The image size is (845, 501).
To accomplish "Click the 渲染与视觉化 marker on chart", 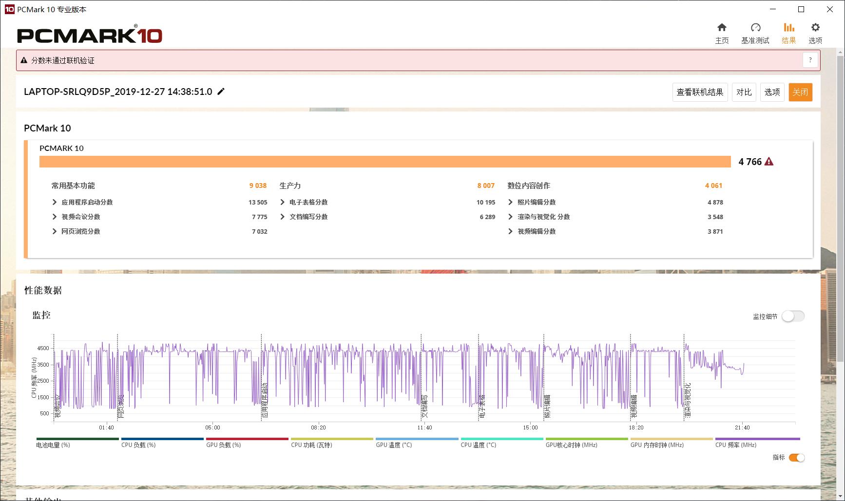I will click(x=688, y=400).
